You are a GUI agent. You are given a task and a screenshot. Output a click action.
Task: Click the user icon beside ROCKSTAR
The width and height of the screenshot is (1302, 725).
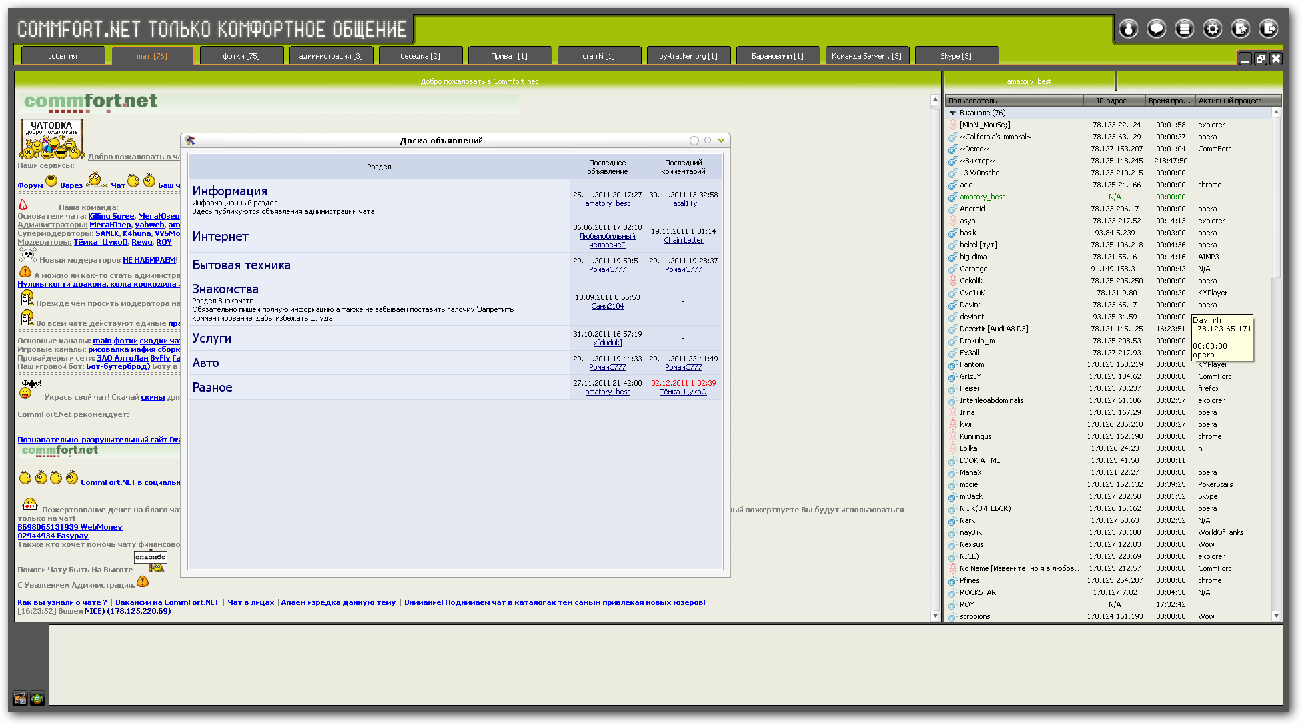953,592
